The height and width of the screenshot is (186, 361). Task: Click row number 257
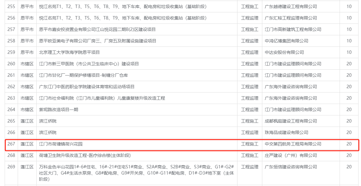[x=11, y=29]
